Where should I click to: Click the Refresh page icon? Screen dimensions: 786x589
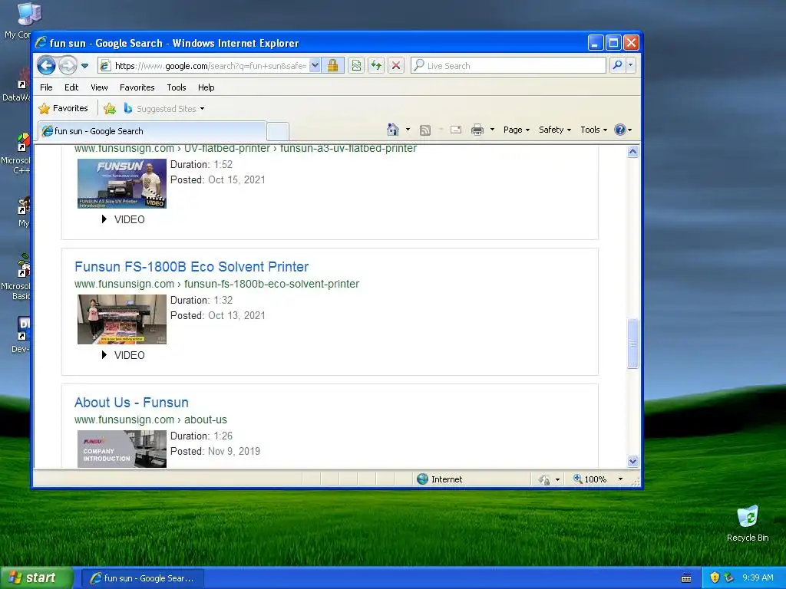[x=376, y=66]
